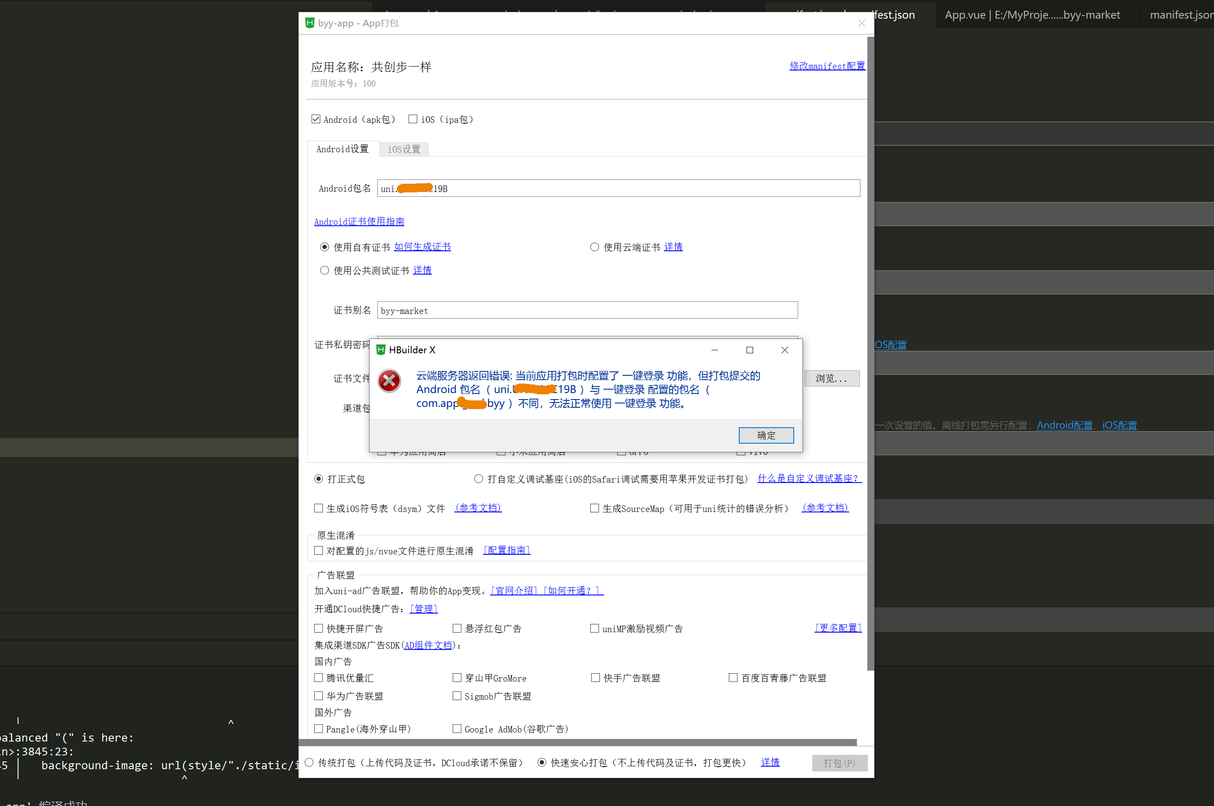Screen dimensions: 1214x806
Task: Click the 浏览... certificate file button
Action: point(831,378)
